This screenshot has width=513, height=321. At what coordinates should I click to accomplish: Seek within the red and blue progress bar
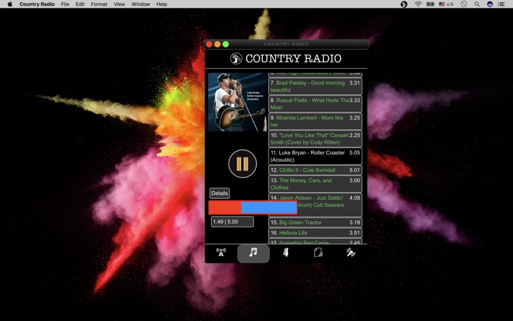(x=253, y=207)
